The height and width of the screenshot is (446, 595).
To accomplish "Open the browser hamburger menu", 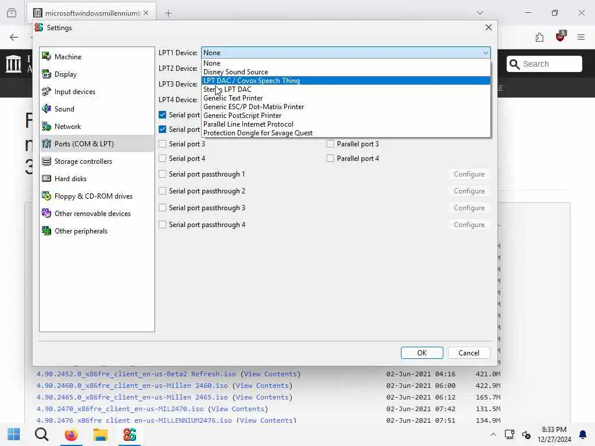I will tap(581, 37).
